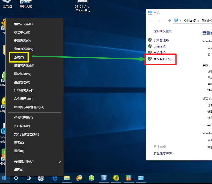Viewport: 212px width, 184px height.
Task: Select 移动中心(B) menu entry
Action: pos(22,32)
